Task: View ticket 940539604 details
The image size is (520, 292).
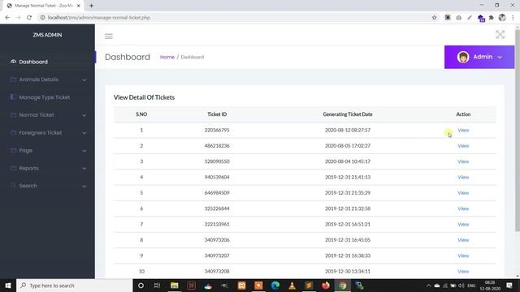Action: click(463, 177)
